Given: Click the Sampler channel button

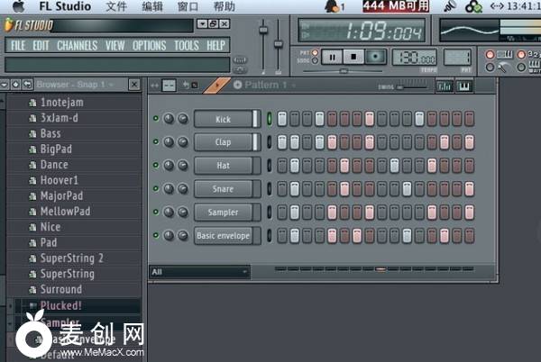Looking at the screenshot, I should [224, 213].
